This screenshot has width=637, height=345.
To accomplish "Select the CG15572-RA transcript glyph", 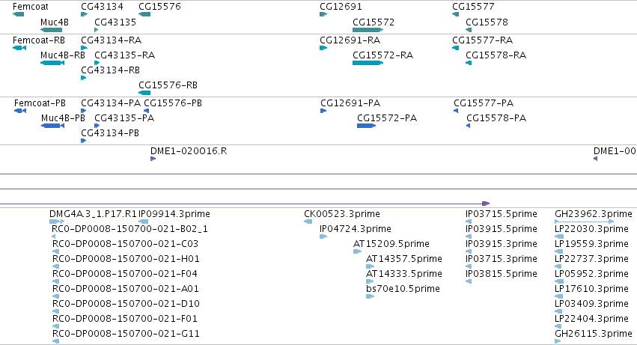I will coord(368,63).
